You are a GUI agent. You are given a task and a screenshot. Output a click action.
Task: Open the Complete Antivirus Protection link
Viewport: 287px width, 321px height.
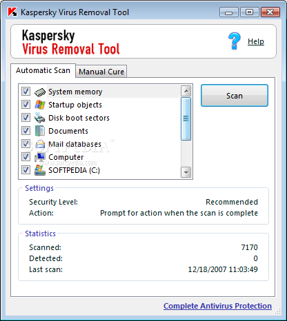pyautogui.click(x=217, y=306)
